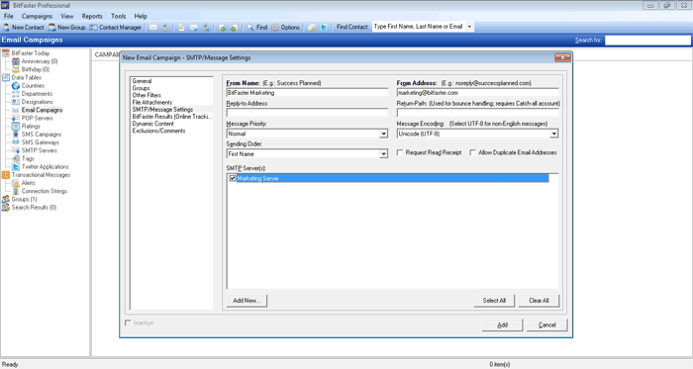Click the Twitter bird toolbar icon

pyautogui.click(x=324, y=28)
